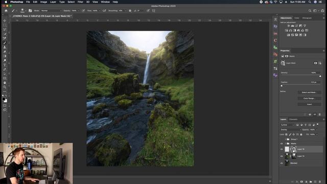Create a new fill or adjustment layer
The width and height of the screenshot is (327, 184).
pyautogui.click(x=306, y=182)
